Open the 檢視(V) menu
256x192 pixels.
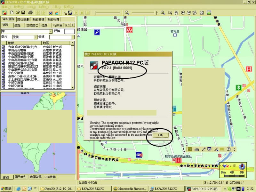(19, 7)
